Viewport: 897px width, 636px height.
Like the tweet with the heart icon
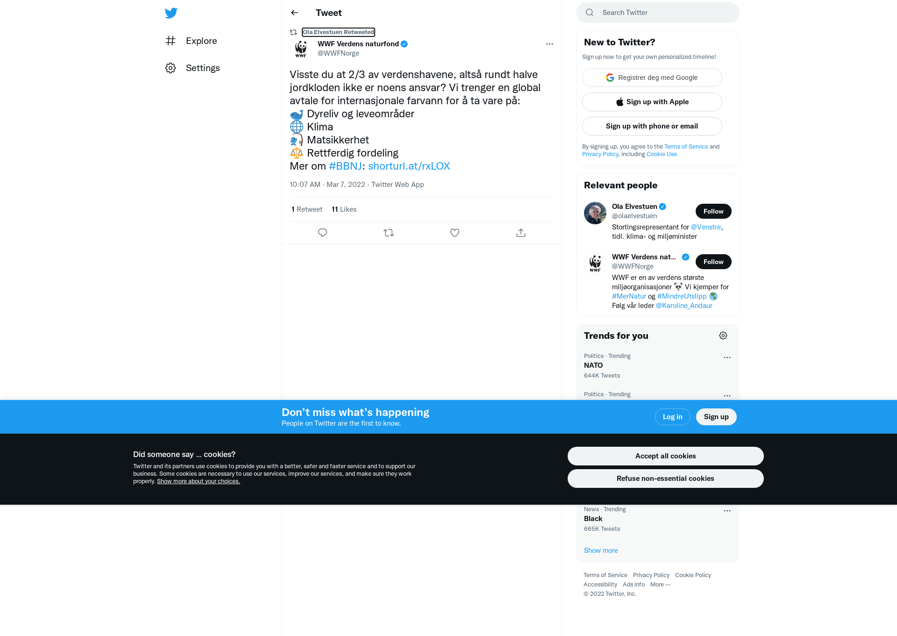[x=455, y=233]
